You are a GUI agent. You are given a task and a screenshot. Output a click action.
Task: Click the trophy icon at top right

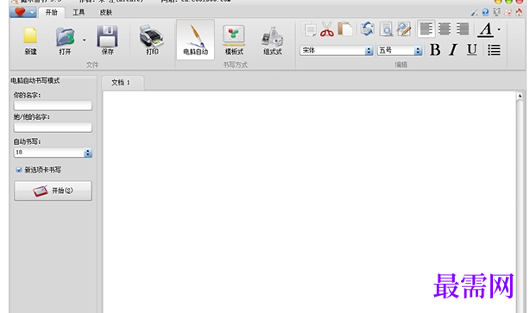coord(496,12)
